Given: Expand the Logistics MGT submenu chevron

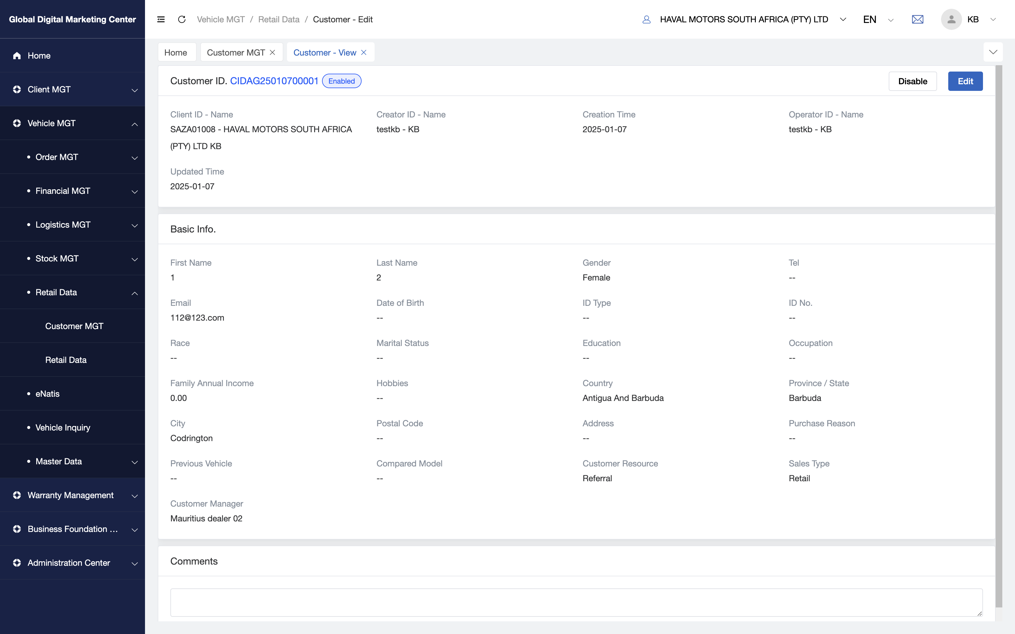Looking at the screenshot, I should [x=135, y=226].
